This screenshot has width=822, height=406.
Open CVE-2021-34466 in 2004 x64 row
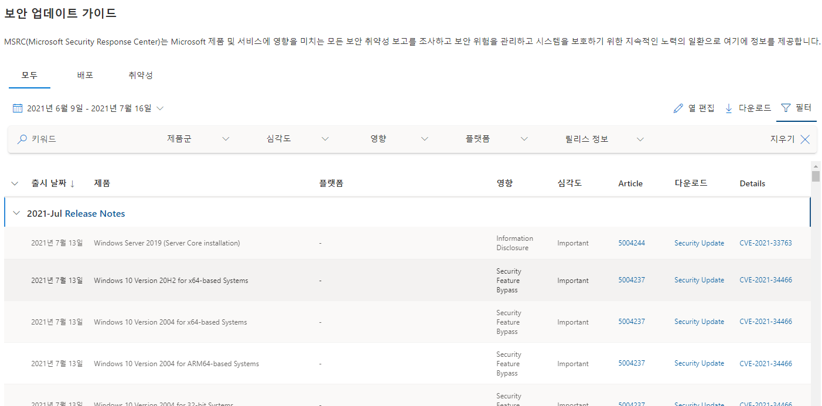(766, 322)
